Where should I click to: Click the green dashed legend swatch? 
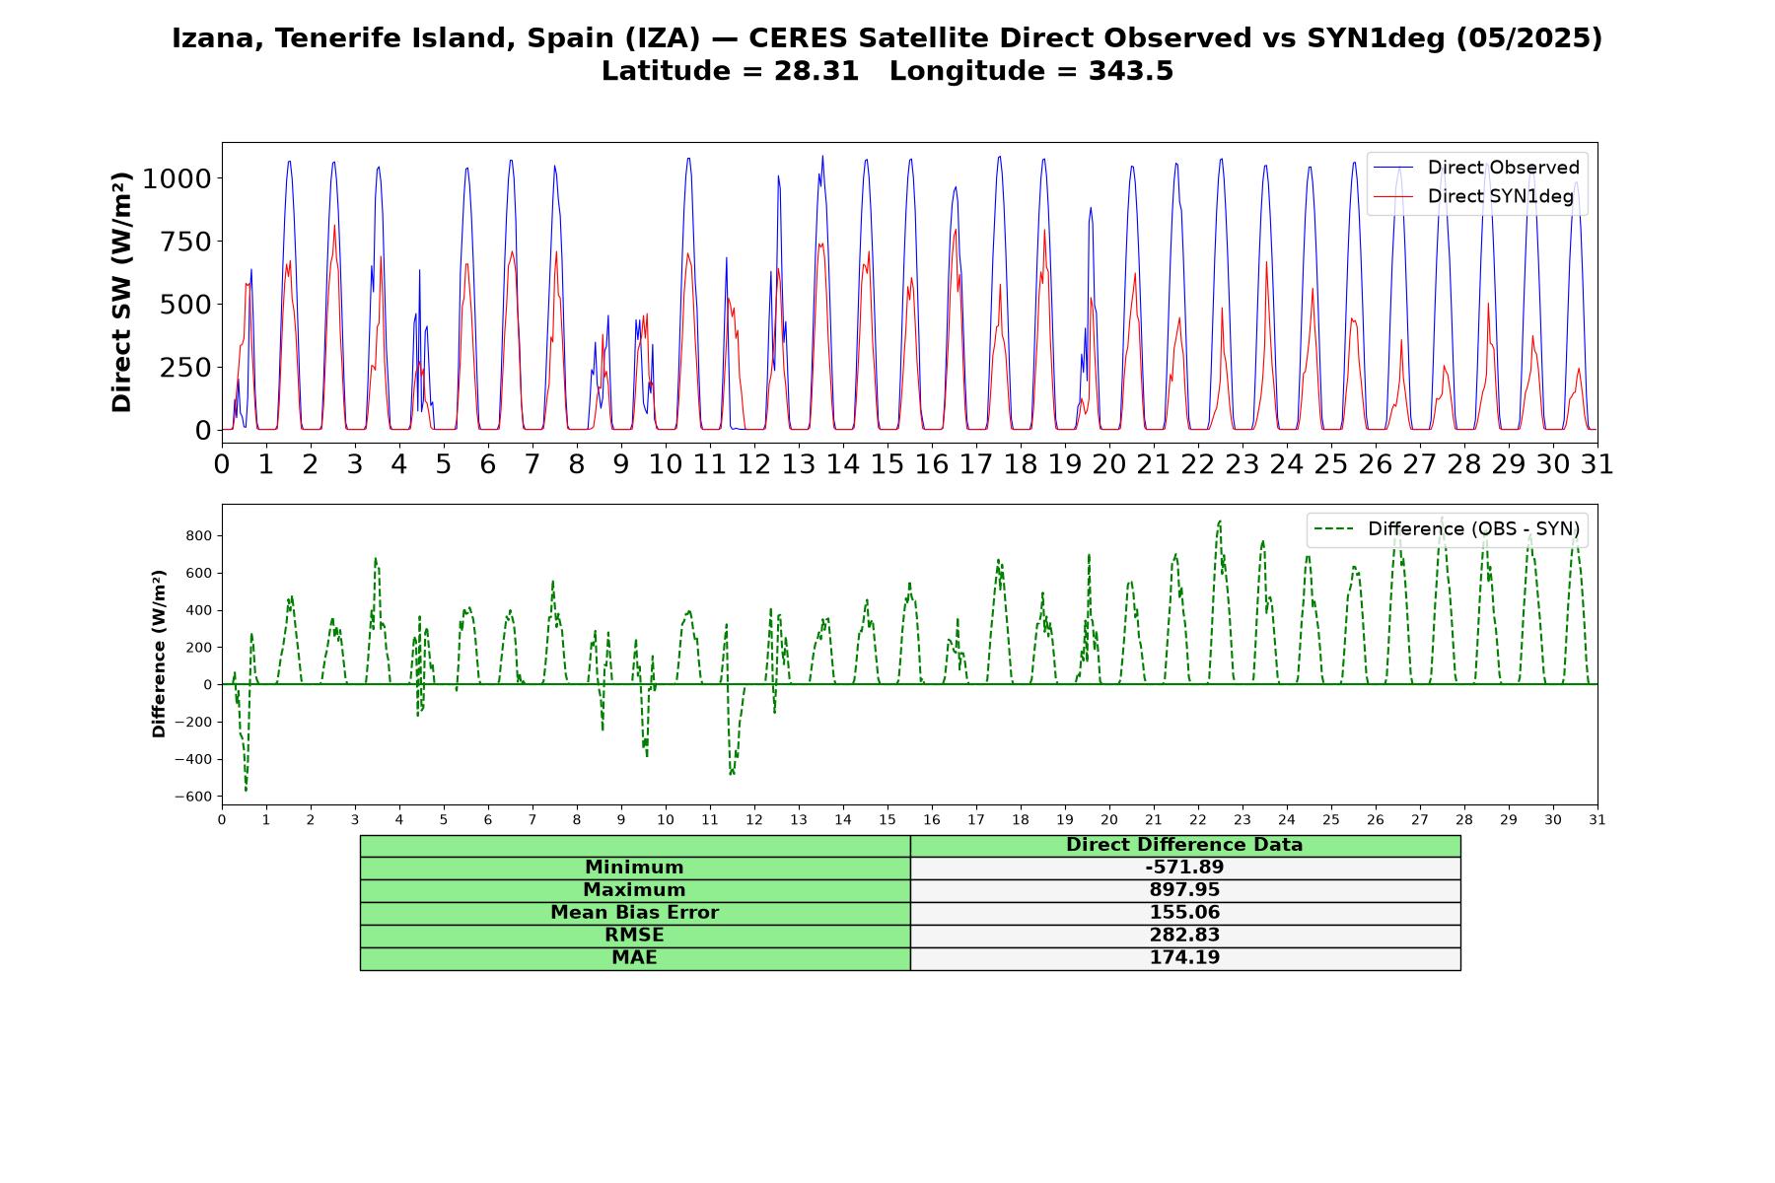coord(1334,529)
